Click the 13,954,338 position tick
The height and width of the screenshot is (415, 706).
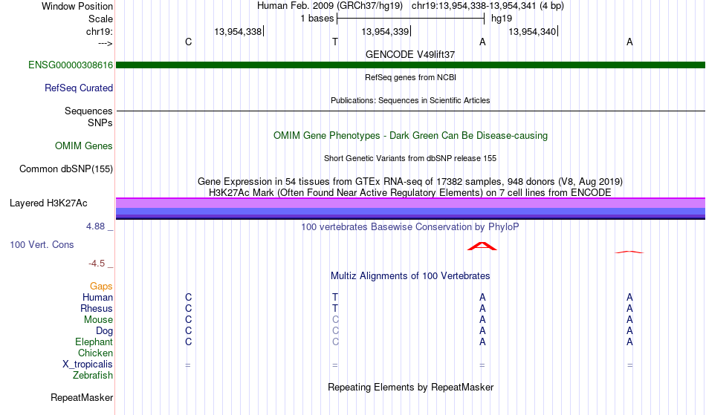coord(239,31)
